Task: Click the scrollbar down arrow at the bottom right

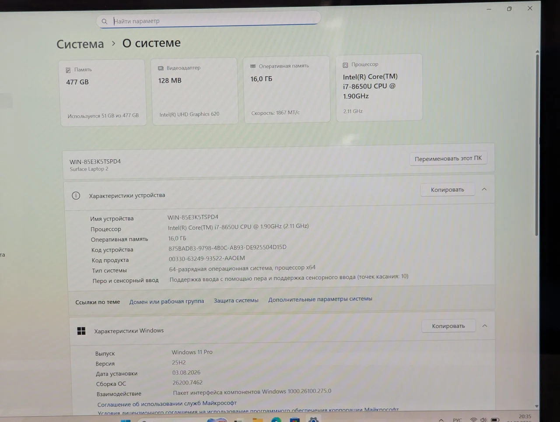Action: [x=537, y=407]
